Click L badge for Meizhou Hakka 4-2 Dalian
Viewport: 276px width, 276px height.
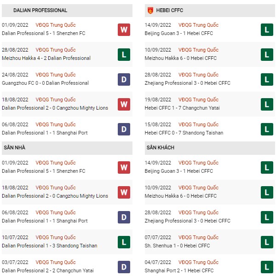point(124,54)
